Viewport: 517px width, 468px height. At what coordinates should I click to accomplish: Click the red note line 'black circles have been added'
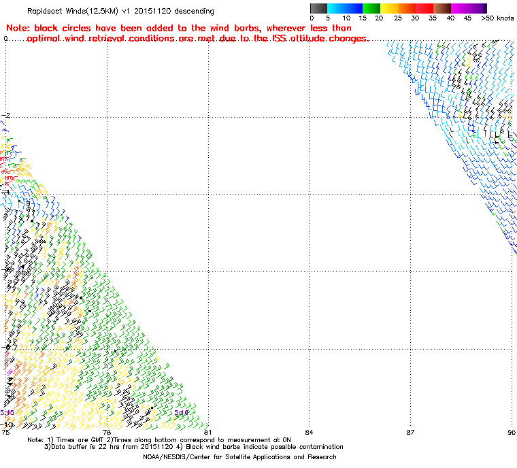179,28
